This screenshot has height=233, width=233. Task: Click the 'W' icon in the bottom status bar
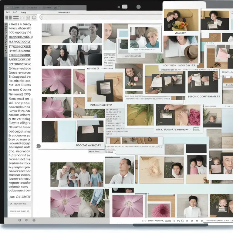click(x=178, y=221)
